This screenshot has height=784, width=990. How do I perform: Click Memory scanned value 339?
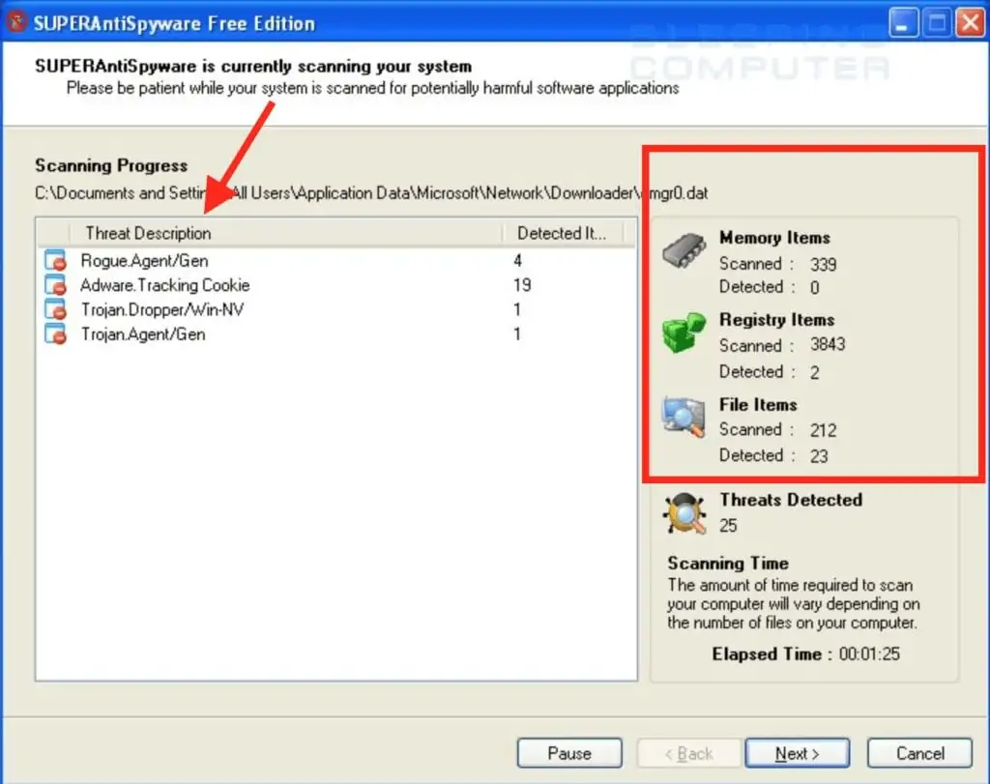pos(824,264)
